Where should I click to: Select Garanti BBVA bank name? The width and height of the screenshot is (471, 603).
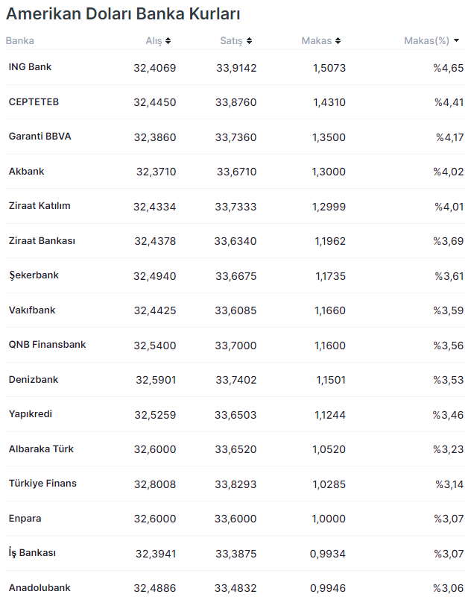point(39,137)
